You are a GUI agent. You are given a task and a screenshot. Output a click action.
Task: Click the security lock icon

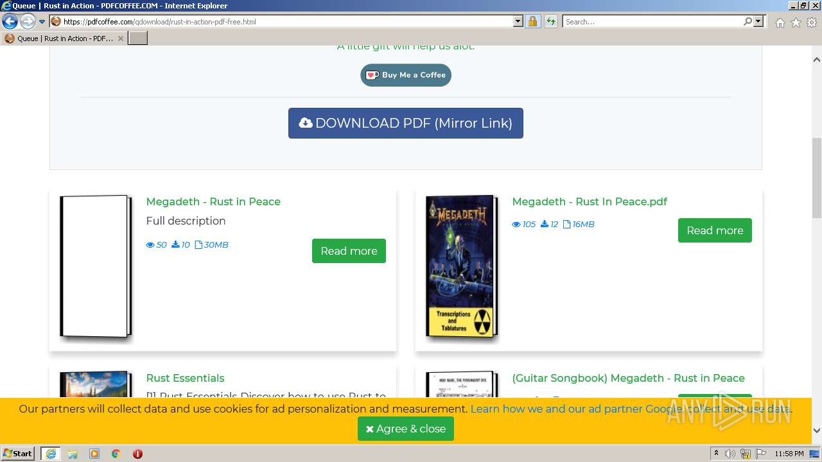pyautogui.click(x=532, y=21)
